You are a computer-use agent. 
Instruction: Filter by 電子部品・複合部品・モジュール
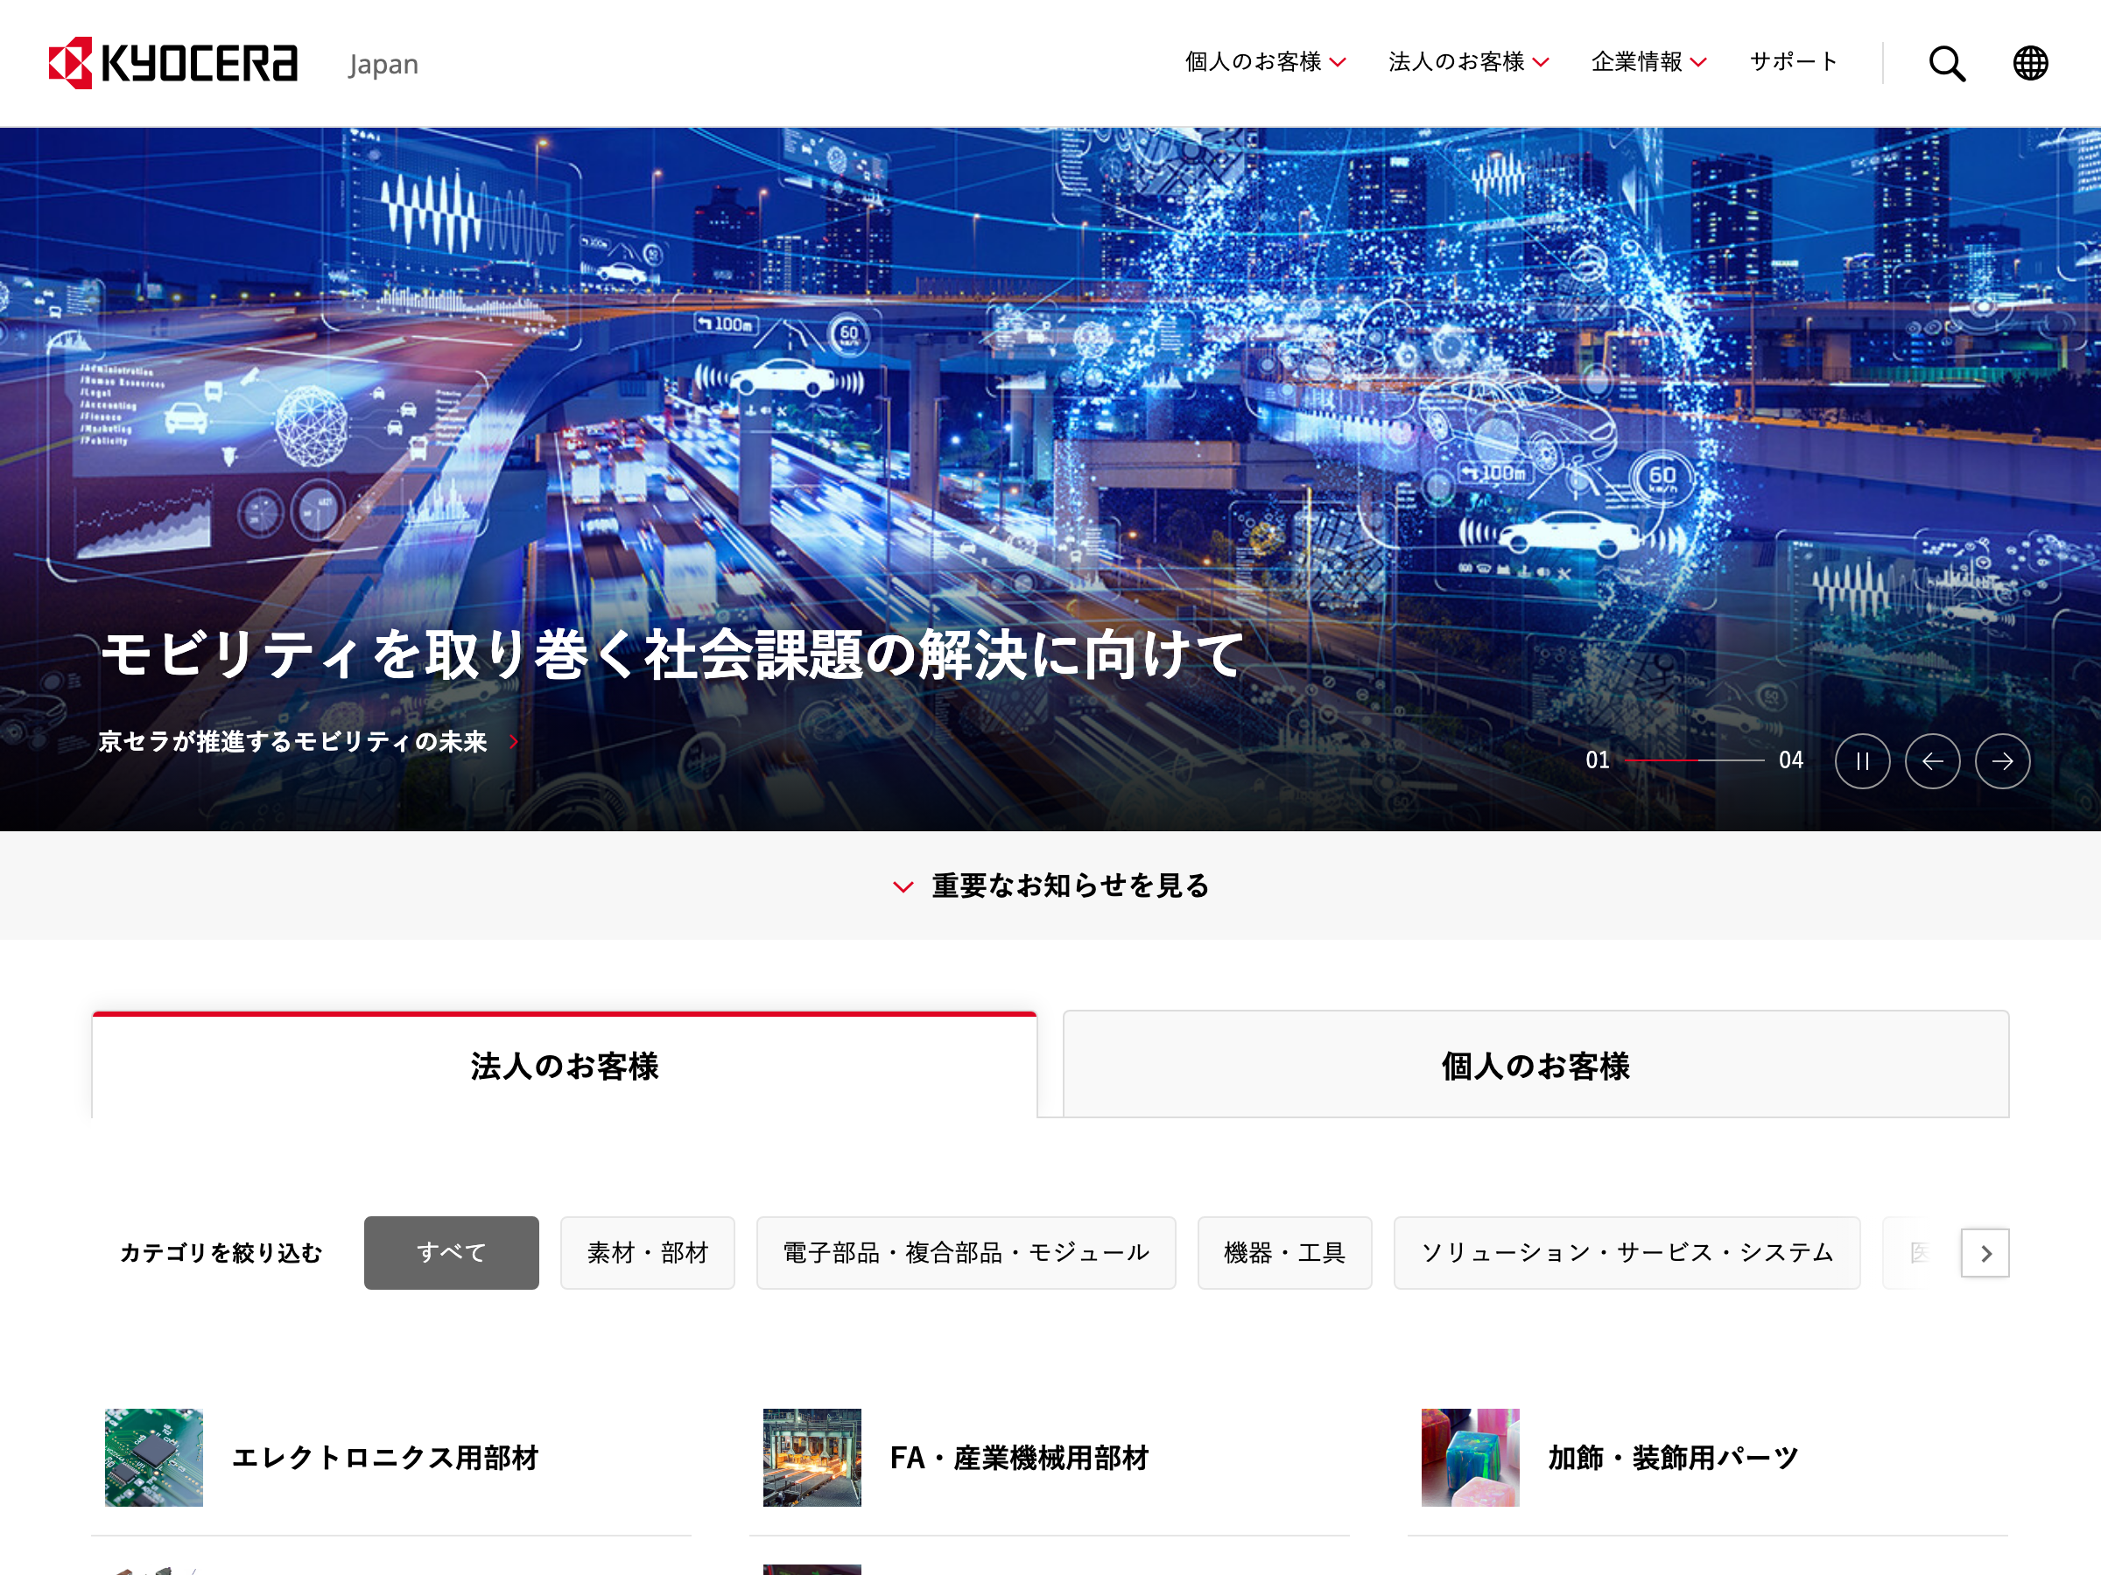(966, 1252)
